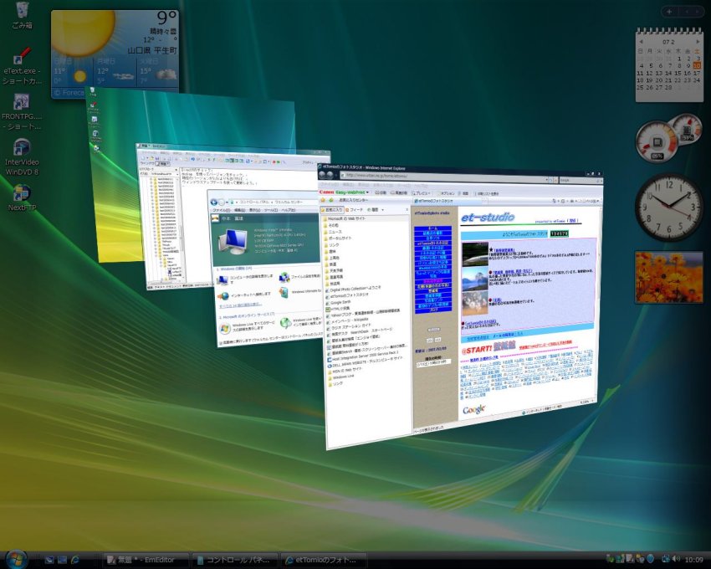
Task: Click the taskbar clock showing 10:09
Action: [x=693, y=560]
